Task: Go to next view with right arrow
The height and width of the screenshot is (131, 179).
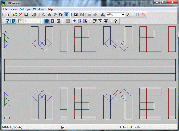Action: pyautogui.click(x=95, y=15)
